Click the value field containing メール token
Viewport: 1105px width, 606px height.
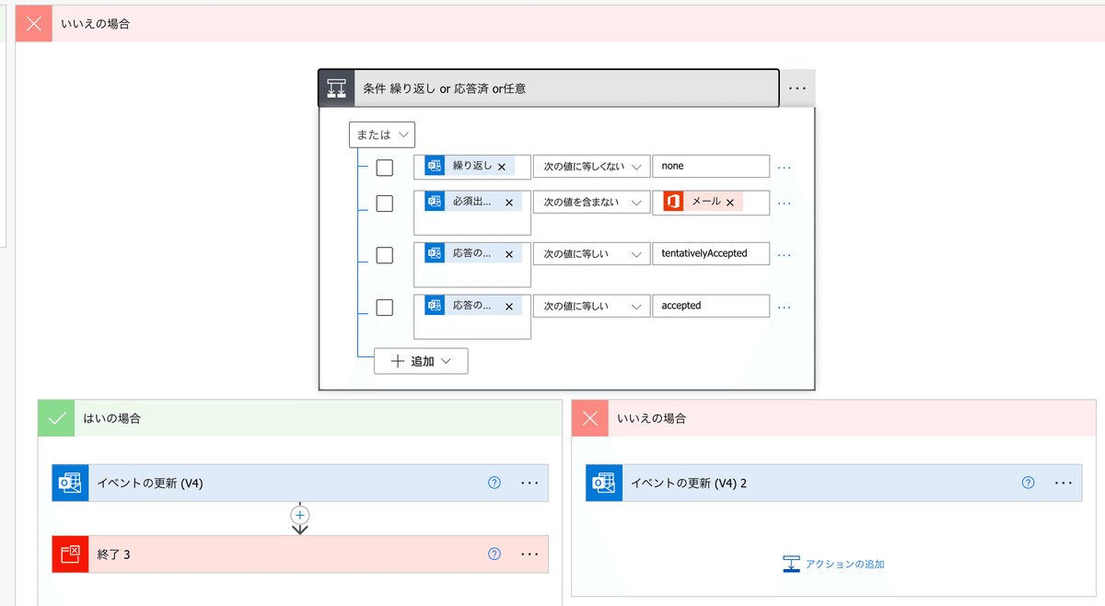pos(711,203)
